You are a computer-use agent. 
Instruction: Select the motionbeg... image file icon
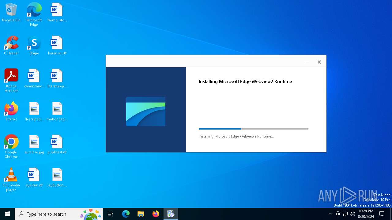point(57,112)
